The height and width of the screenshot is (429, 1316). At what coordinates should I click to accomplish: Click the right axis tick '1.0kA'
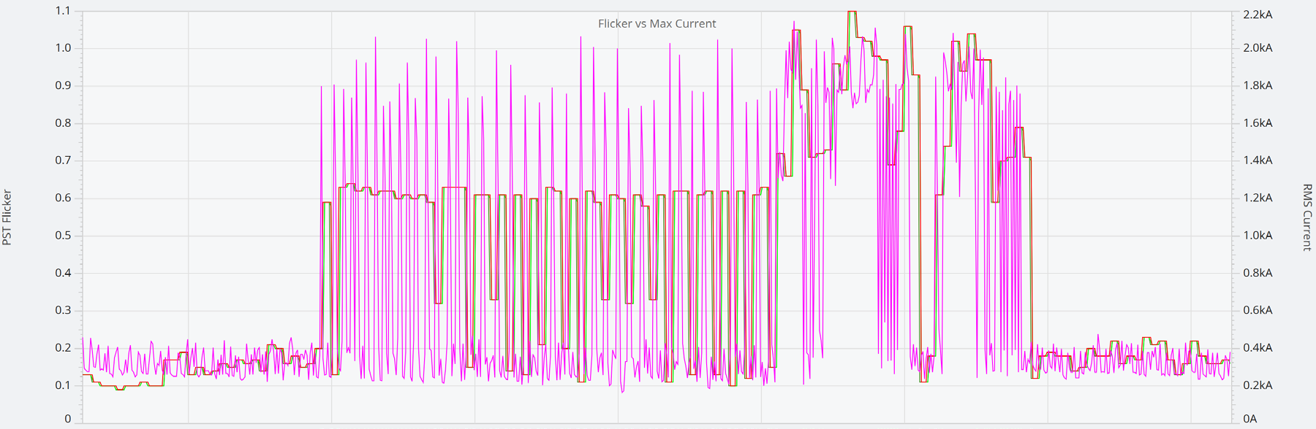click(x=1258, y=236)
